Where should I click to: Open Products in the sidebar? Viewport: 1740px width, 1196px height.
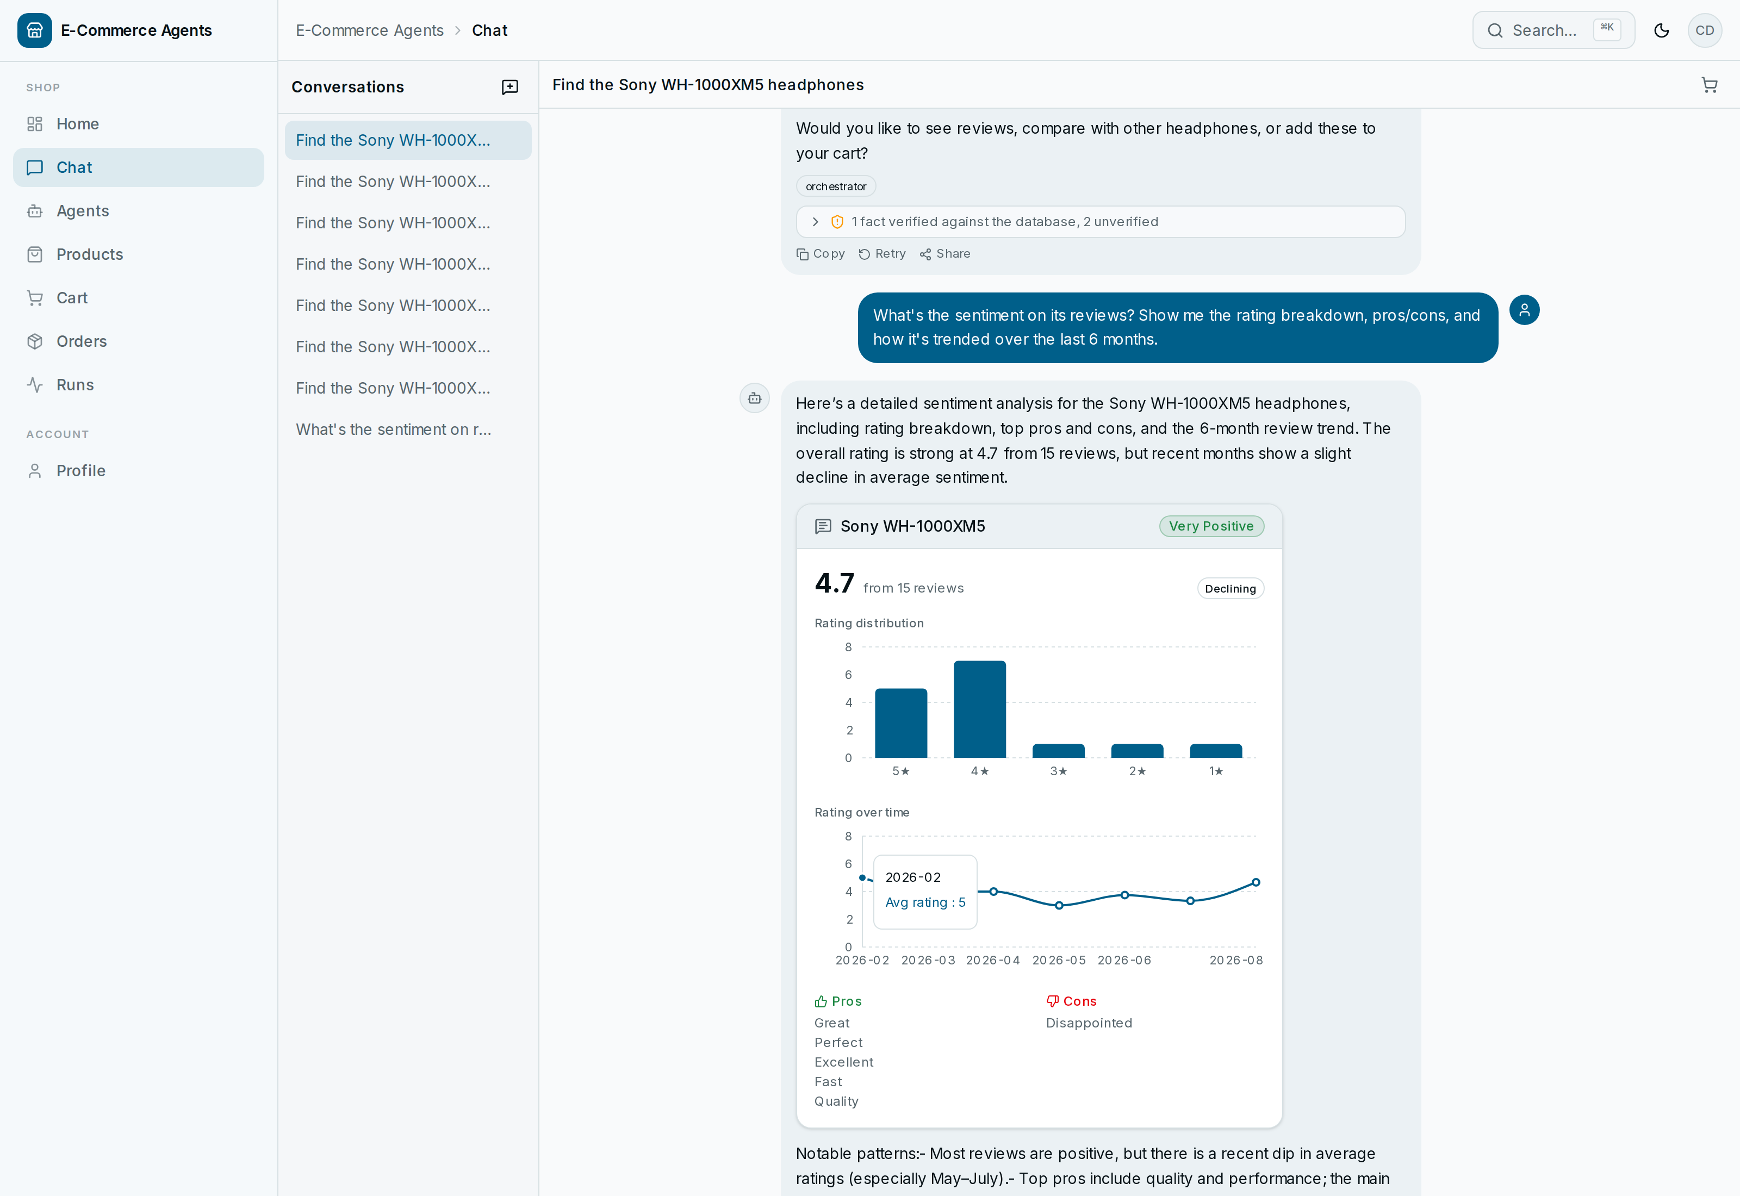click(139, 254)
